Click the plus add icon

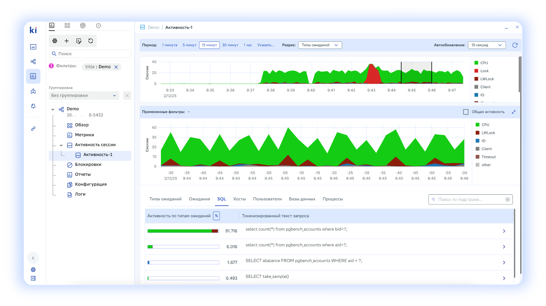(x=67, y=41)
